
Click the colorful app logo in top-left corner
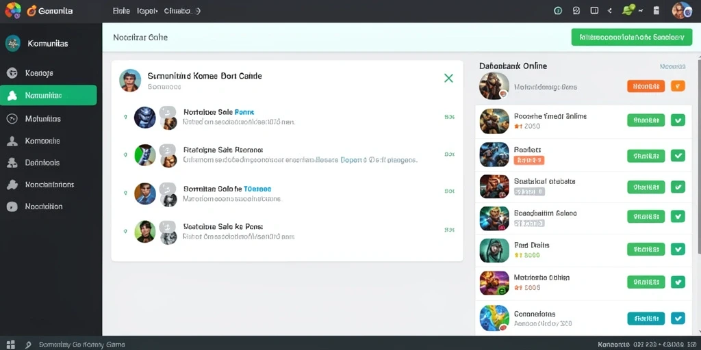(x=13, y=10)
